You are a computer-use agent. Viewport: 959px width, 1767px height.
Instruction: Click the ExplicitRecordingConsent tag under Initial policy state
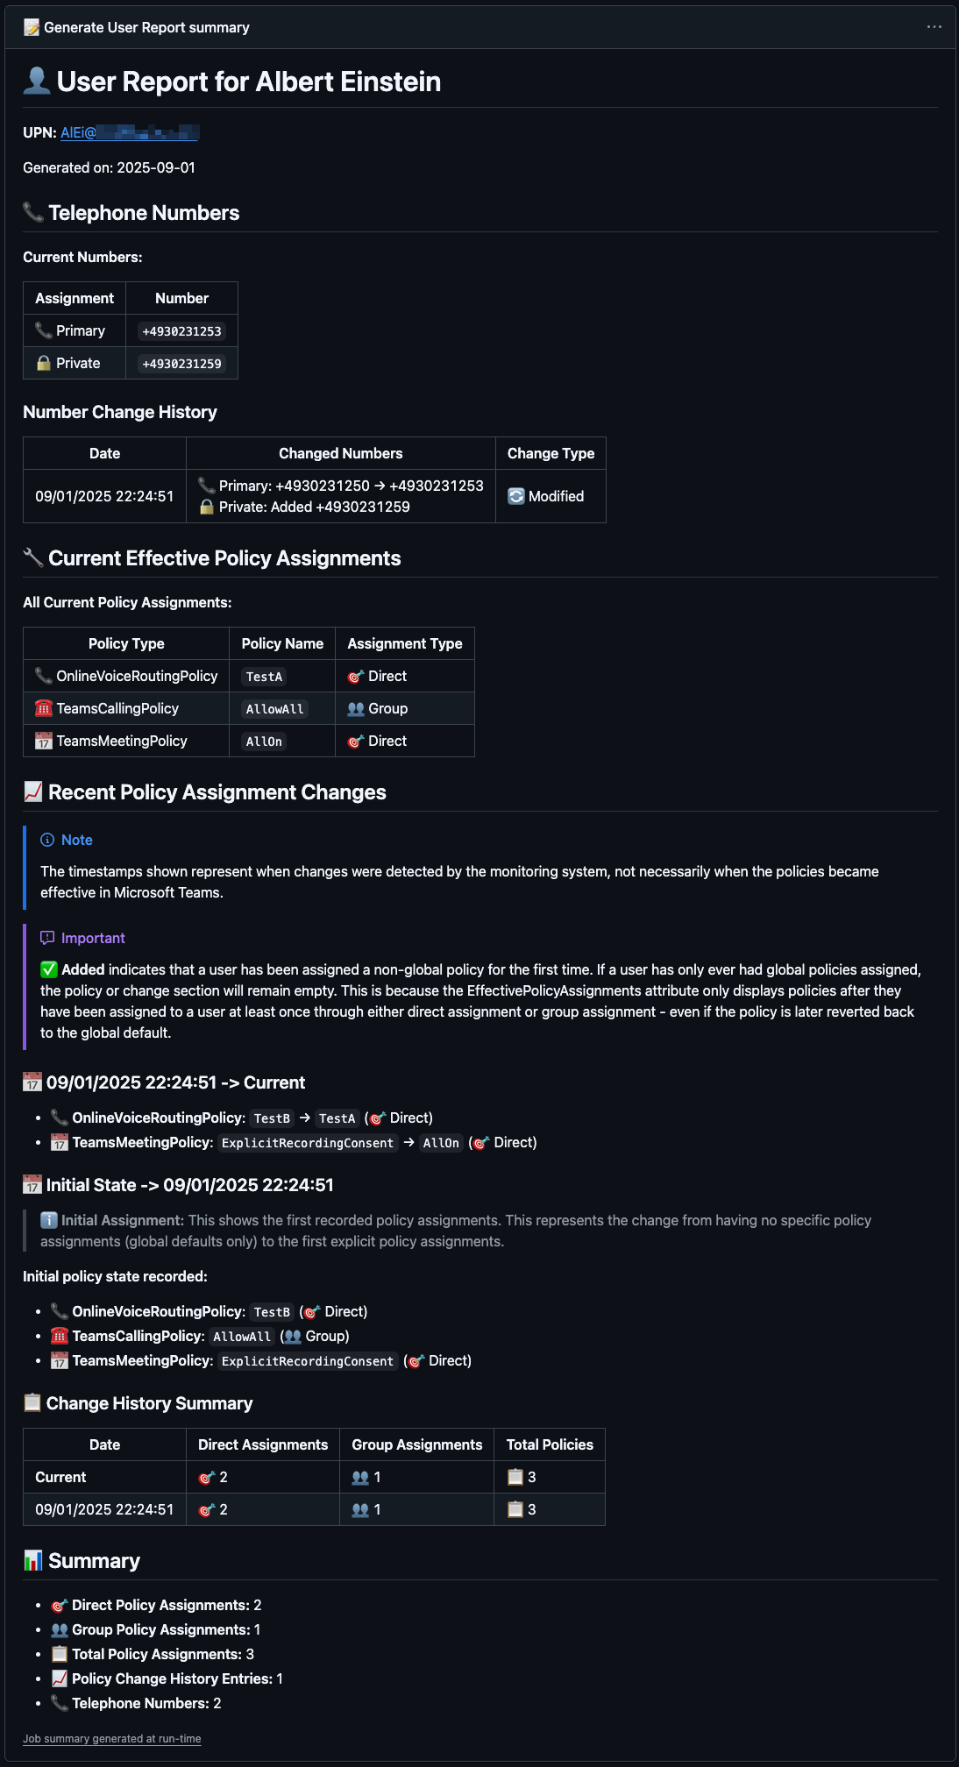(x=307, y=1361)
